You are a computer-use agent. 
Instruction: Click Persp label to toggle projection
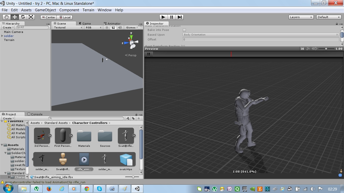click(131, 55)
